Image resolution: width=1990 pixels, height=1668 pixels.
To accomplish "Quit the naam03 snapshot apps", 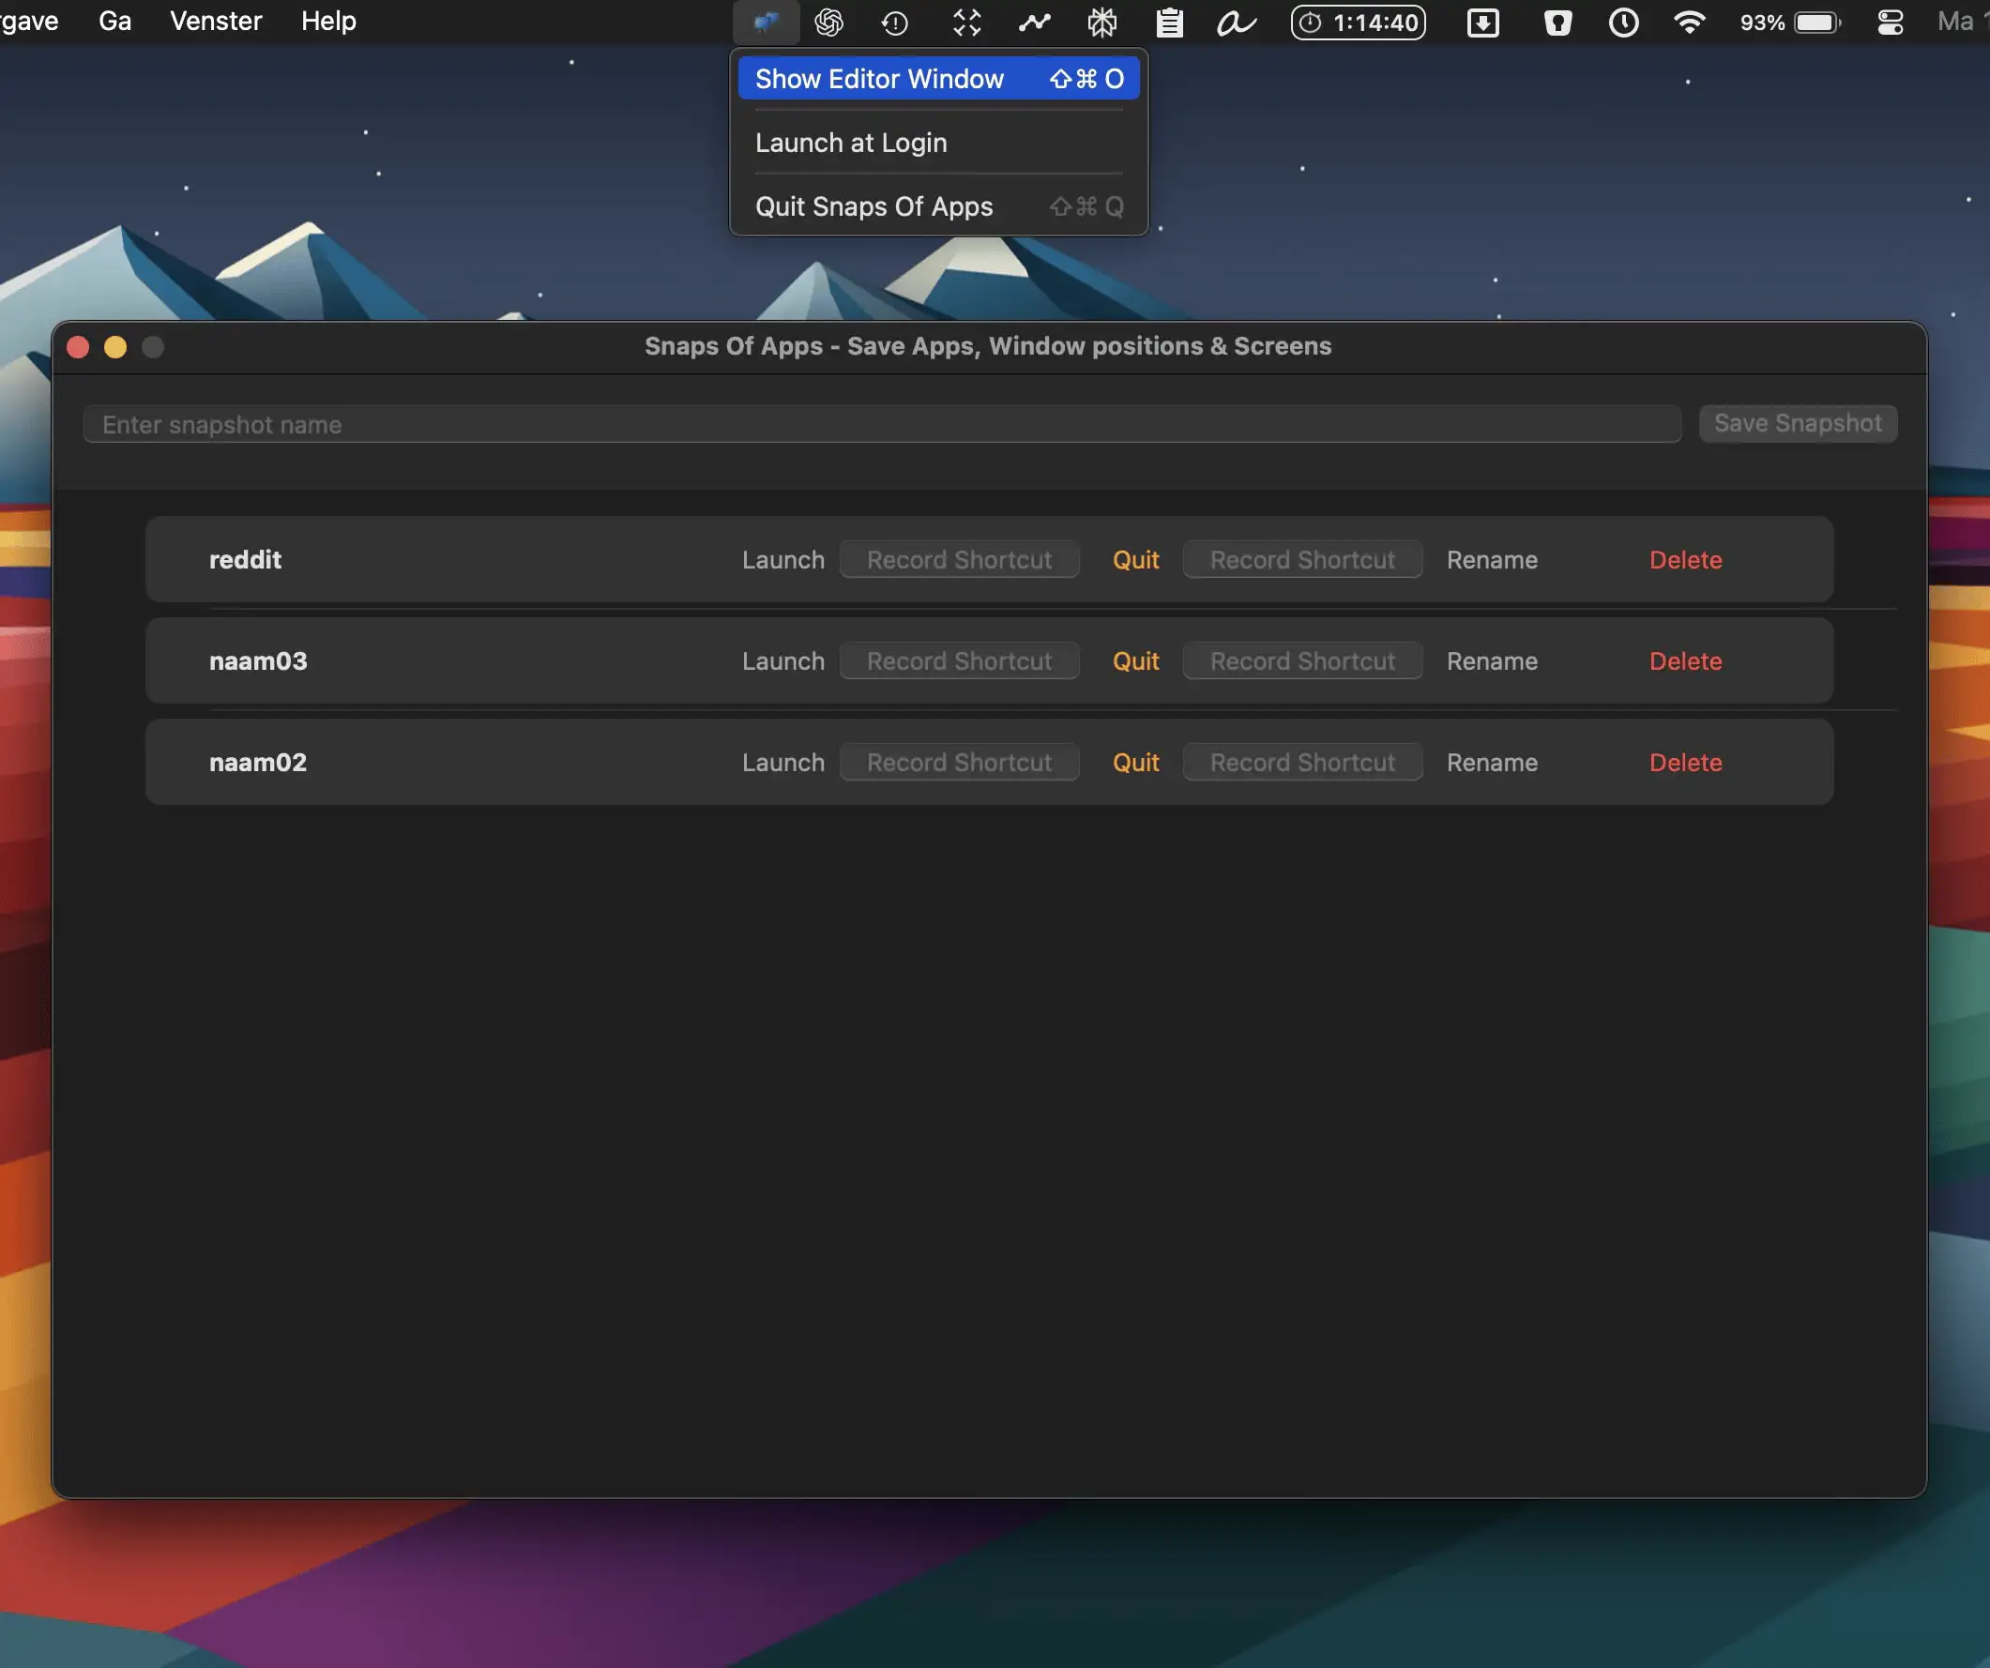I will [x=1134, y=660].
